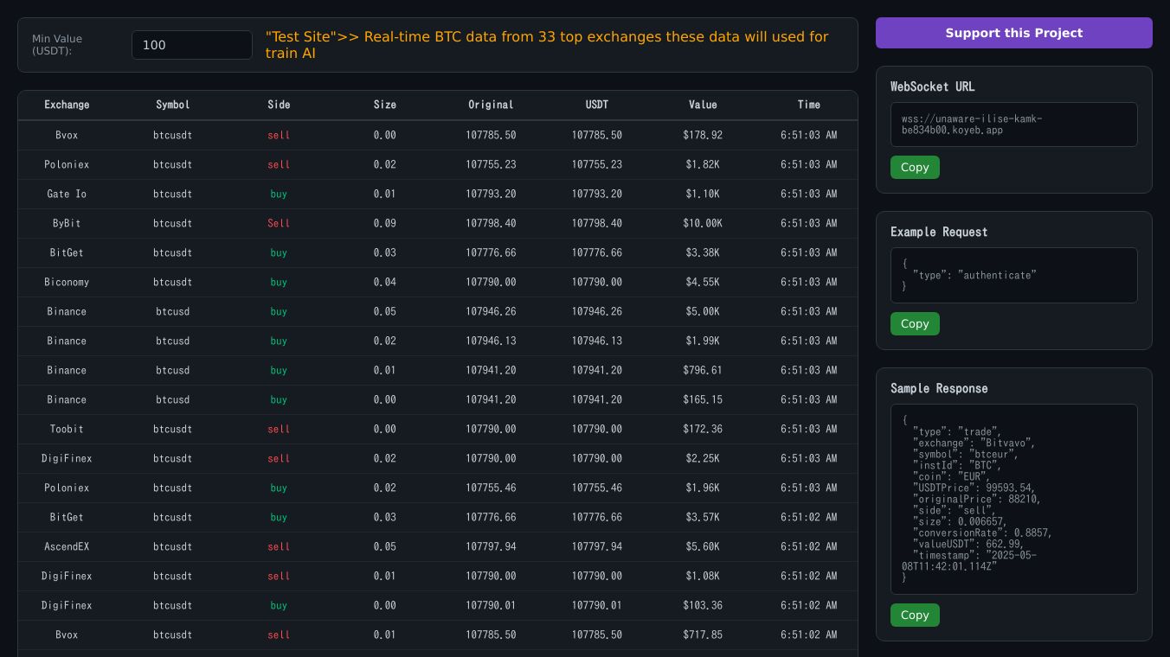The image size is (1170, 657).
Task: Click the Symbol column header
Action: pos(173,105)
